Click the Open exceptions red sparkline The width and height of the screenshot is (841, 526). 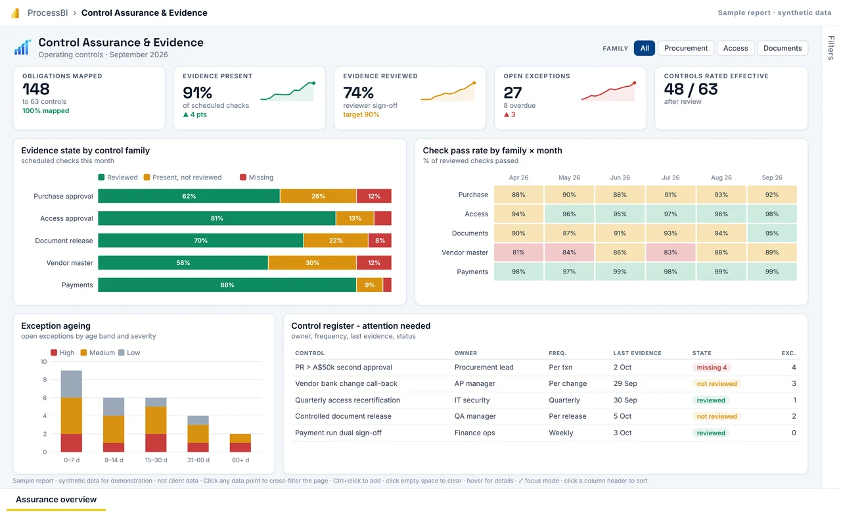pos(608,91)
